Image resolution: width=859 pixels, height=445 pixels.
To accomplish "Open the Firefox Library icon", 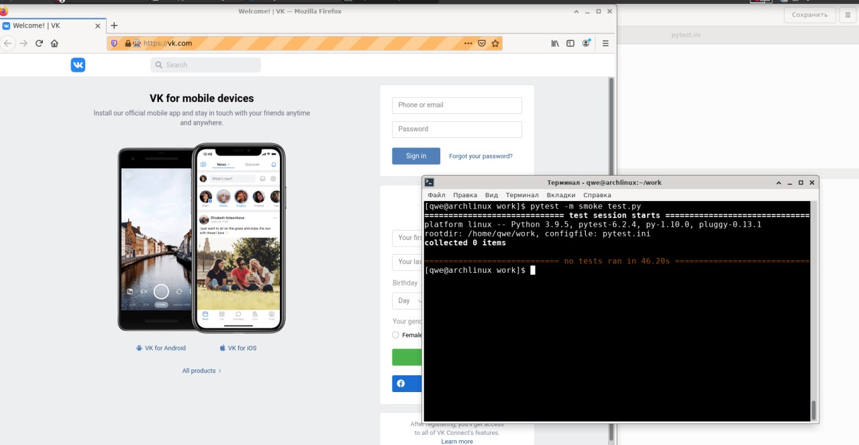I will coord(555,43).
